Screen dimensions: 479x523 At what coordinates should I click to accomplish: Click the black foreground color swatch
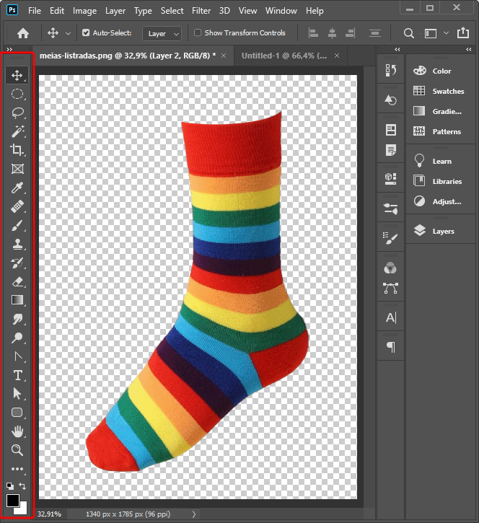pos(12,500)
